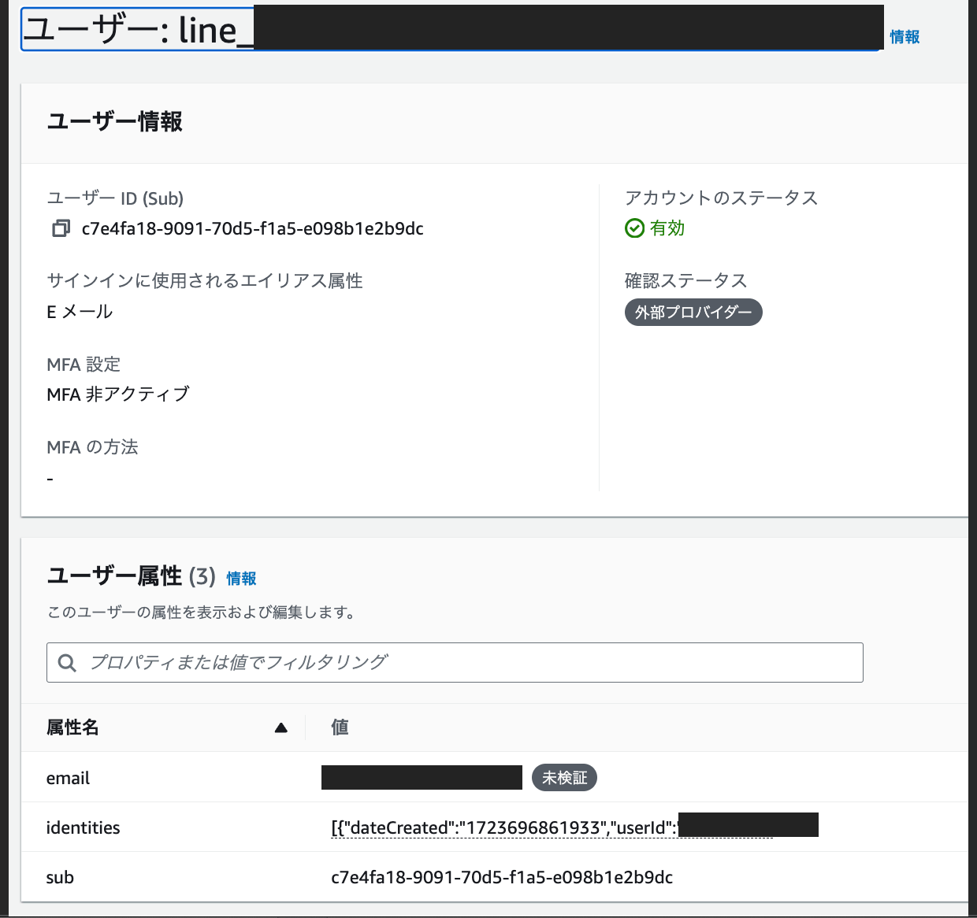Click the 確認ステータス label

coord(685,280)
